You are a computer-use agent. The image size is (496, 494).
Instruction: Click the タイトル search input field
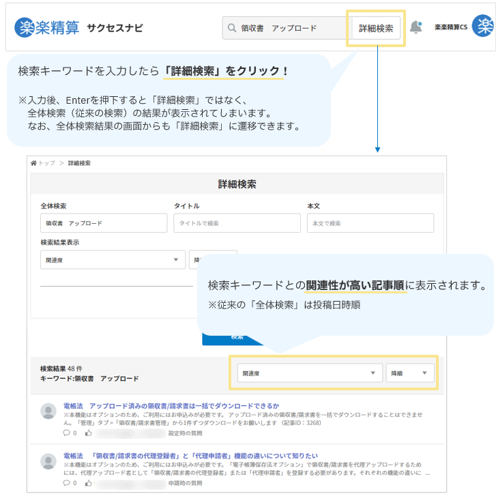(x=237, y=223)
